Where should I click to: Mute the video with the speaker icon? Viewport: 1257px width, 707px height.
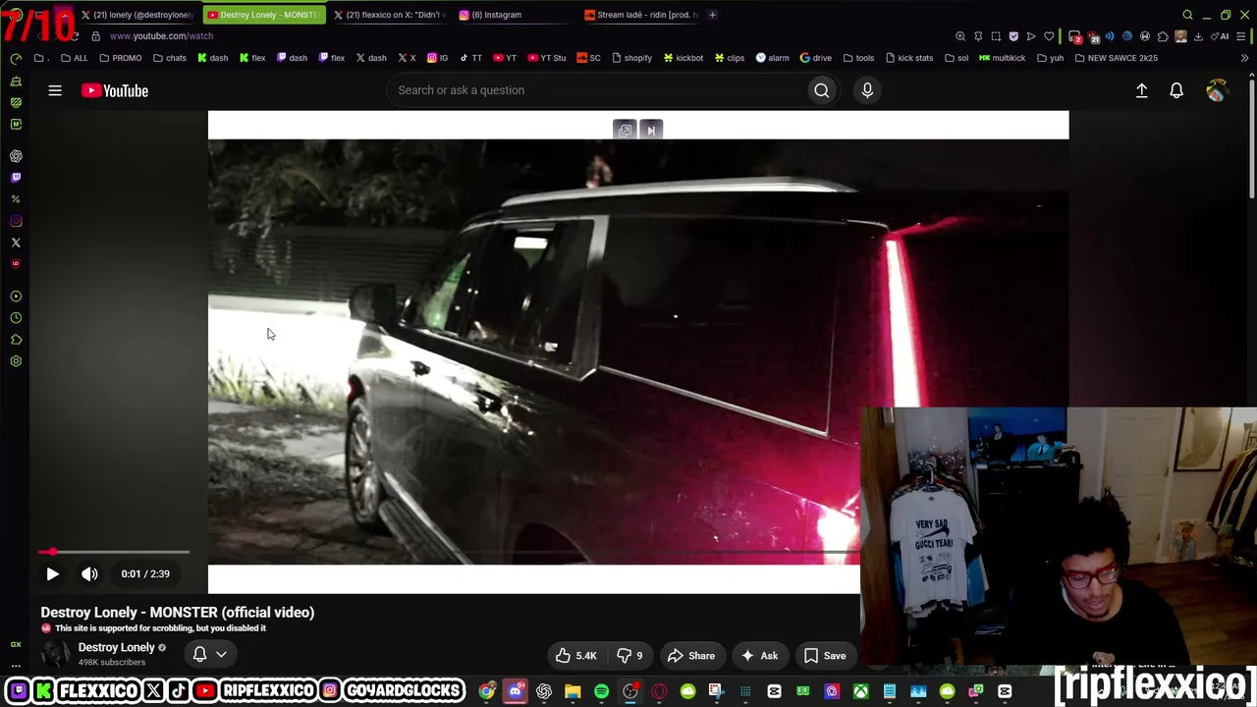coord(89,573)
